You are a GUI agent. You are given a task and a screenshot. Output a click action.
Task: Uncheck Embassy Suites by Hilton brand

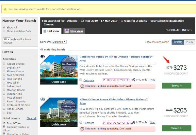(x=4, y=127)
